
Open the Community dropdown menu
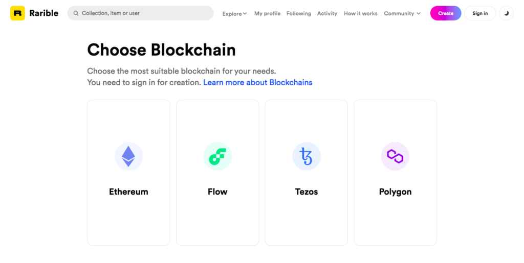point(402,14)
